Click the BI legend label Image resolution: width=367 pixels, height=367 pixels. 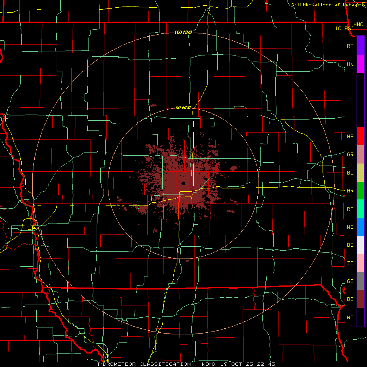[350, 299]
